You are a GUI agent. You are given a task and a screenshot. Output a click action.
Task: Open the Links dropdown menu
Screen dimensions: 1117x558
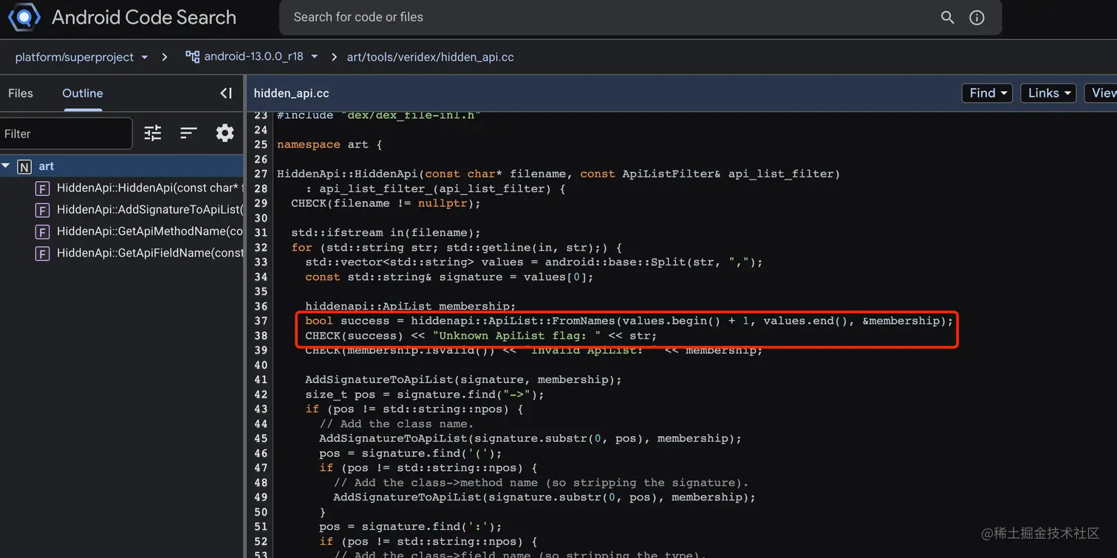(x=1049, y=93)
